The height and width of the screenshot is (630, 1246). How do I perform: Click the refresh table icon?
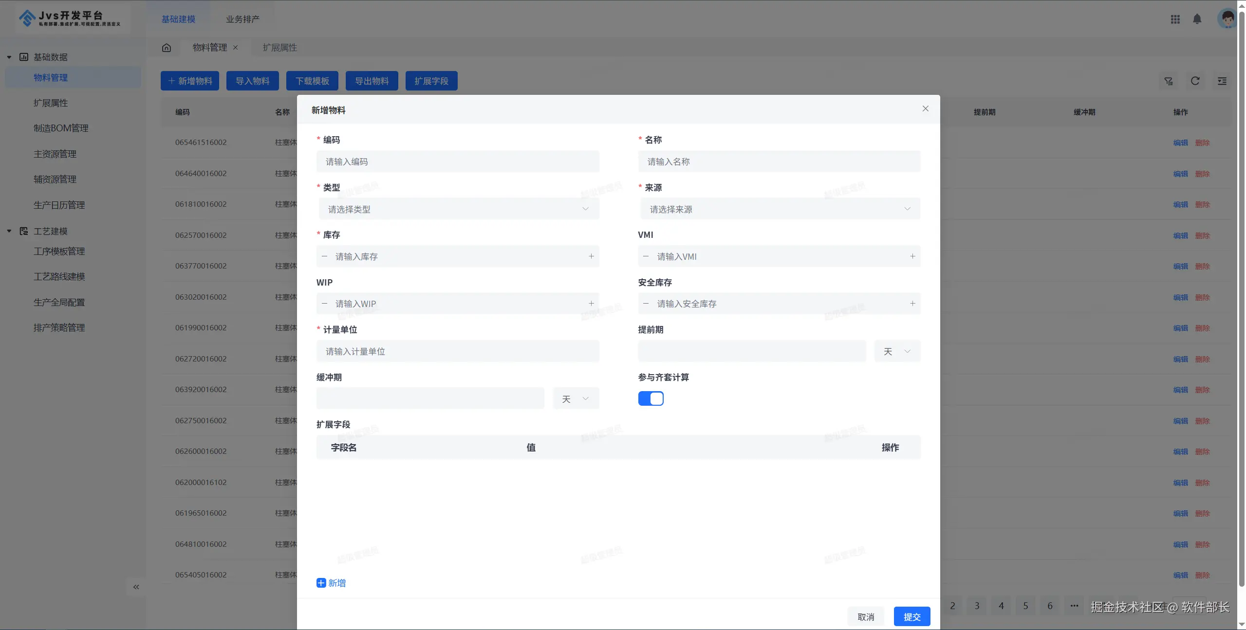1195,81
